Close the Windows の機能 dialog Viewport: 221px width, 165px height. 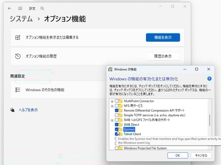click(208, 69)
